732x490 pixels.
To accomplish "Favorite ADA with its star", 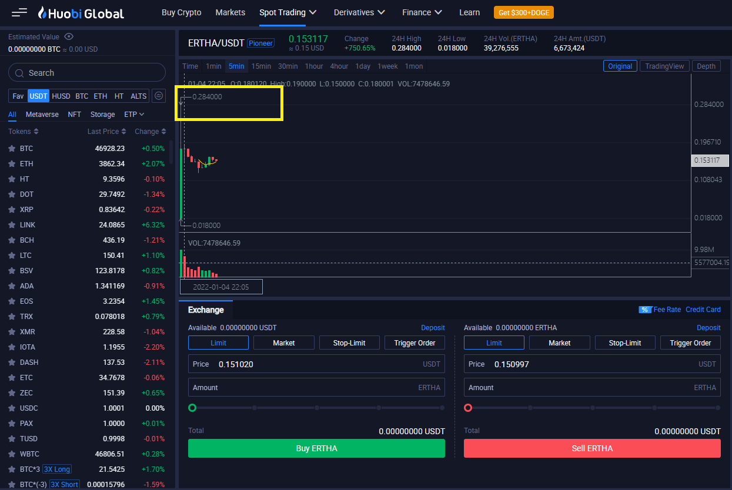I will click(12, 286).
